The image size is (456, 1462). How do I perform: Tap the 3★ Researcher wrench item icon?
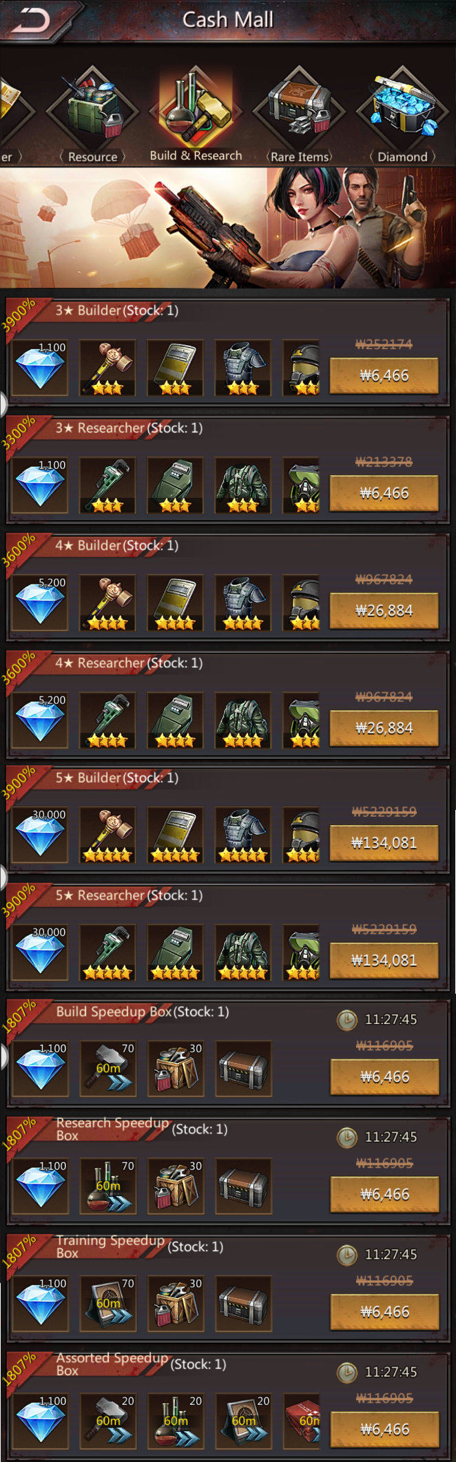107,485
